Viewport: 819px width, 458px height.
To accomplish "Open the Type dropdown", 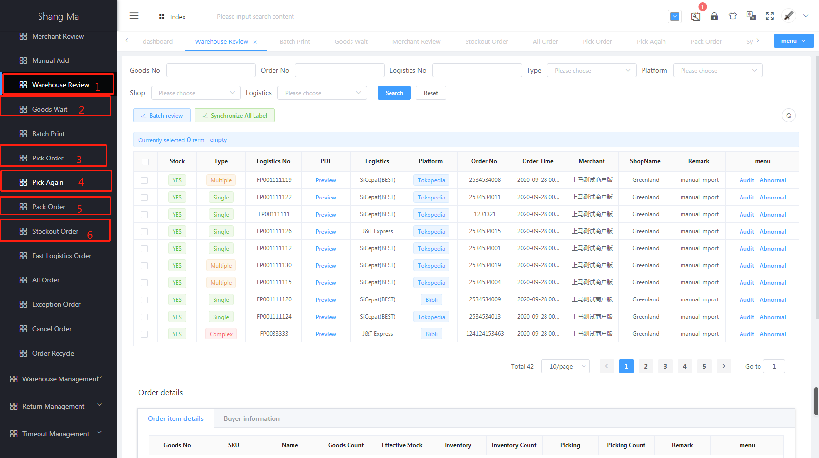I will [592, 70].
